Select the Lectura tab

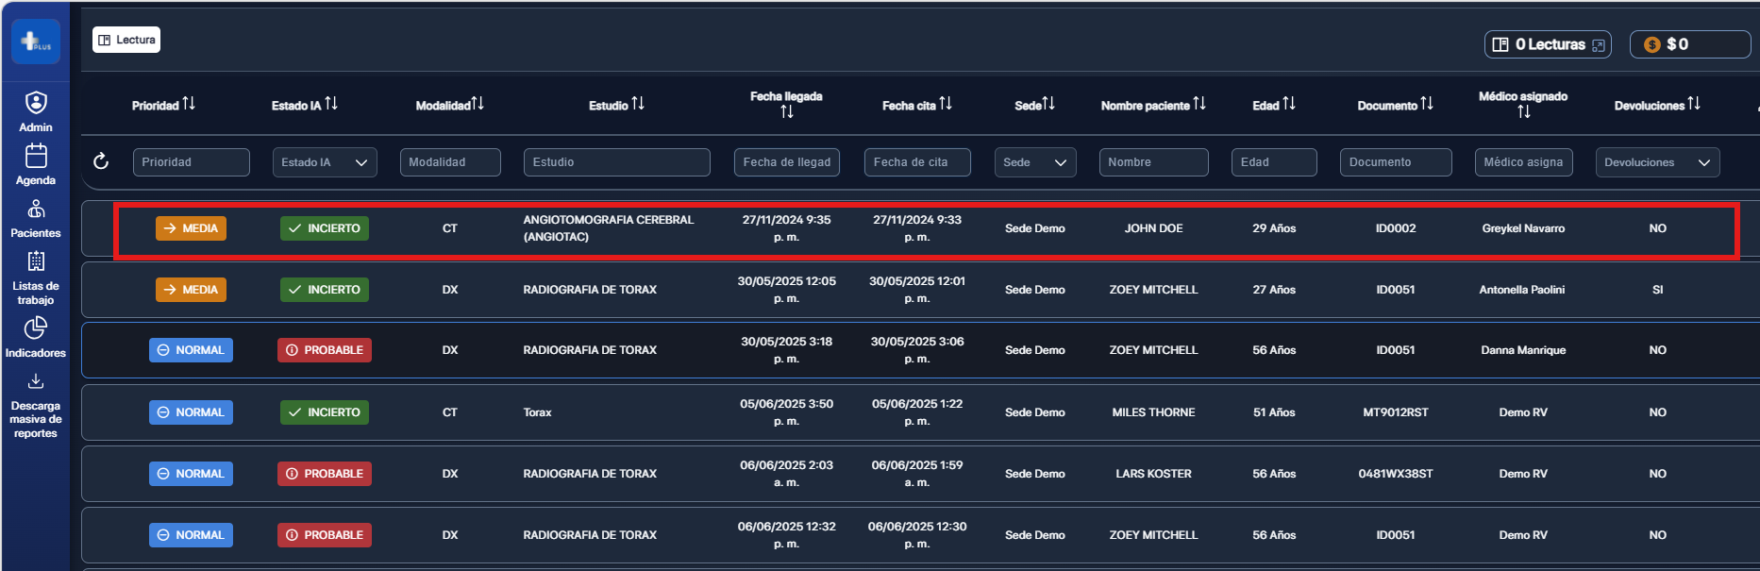click(126, 40)
